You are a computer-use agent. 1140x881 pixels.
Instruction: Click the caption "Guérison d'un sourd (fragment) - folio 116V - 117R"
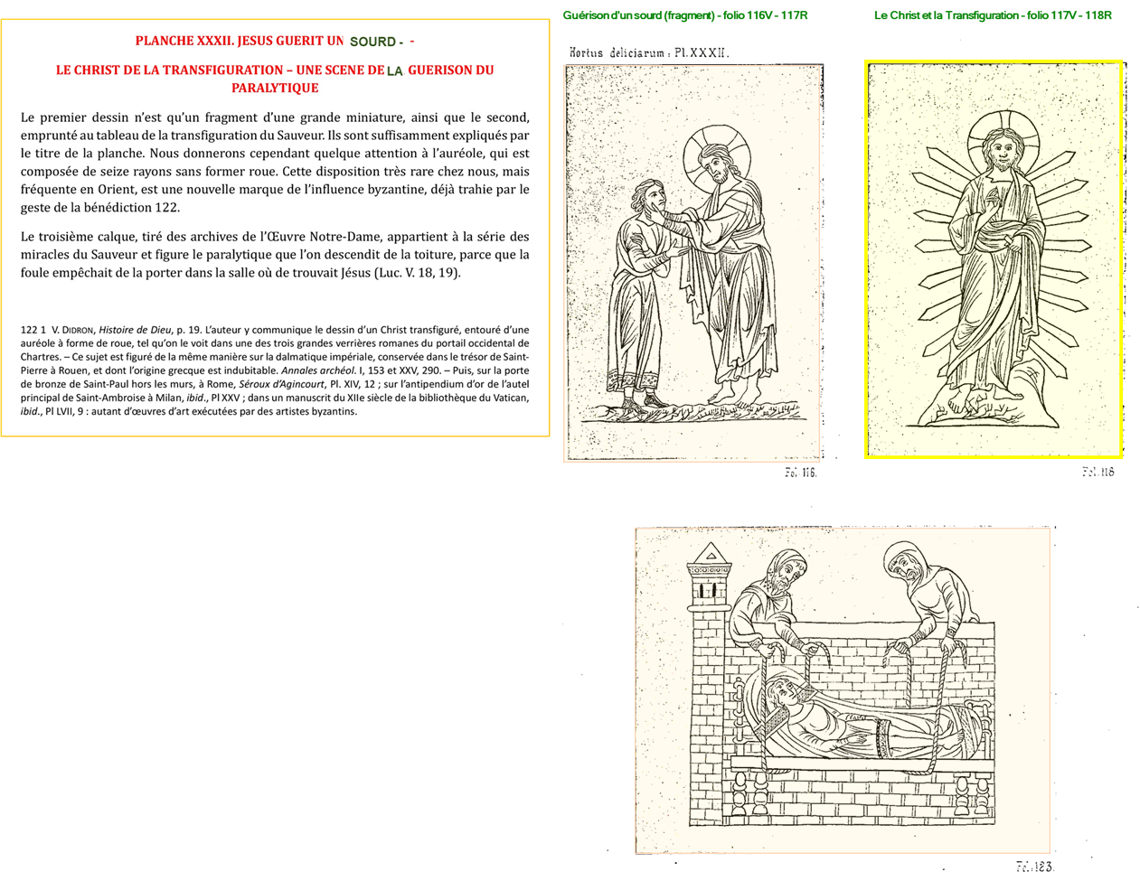coord(685,15)
